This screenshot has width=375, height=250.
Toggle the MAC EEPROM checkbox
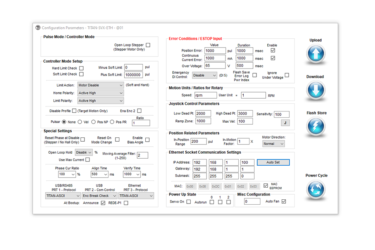click(x=265, y=185)
